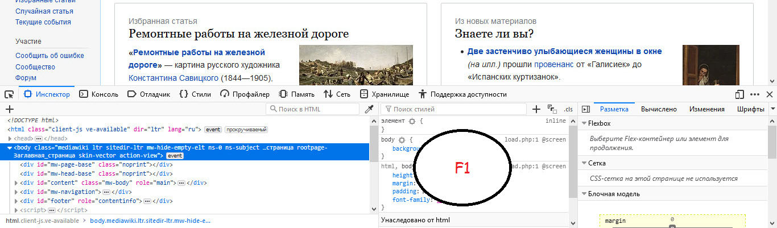Open Две застенчиво улыбающиеся женщины link
Screen dimensions: 777x228
(565, 51)
